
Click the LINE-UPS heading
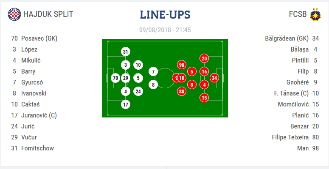click(x=165, y=14)
